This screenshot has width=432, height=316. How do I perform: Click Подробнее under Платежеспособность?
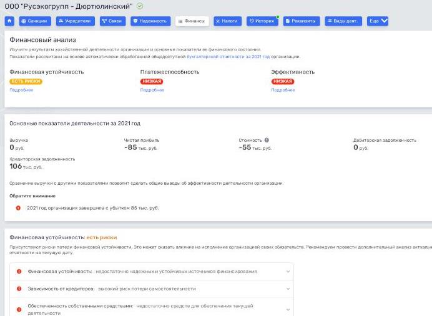click(x=152, y=90)
